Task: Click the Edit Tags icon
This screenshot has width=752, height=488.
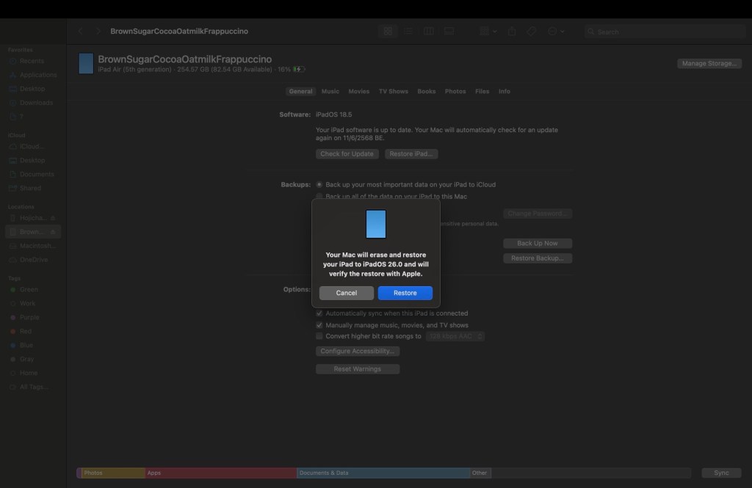Action: tap(532, 32)
